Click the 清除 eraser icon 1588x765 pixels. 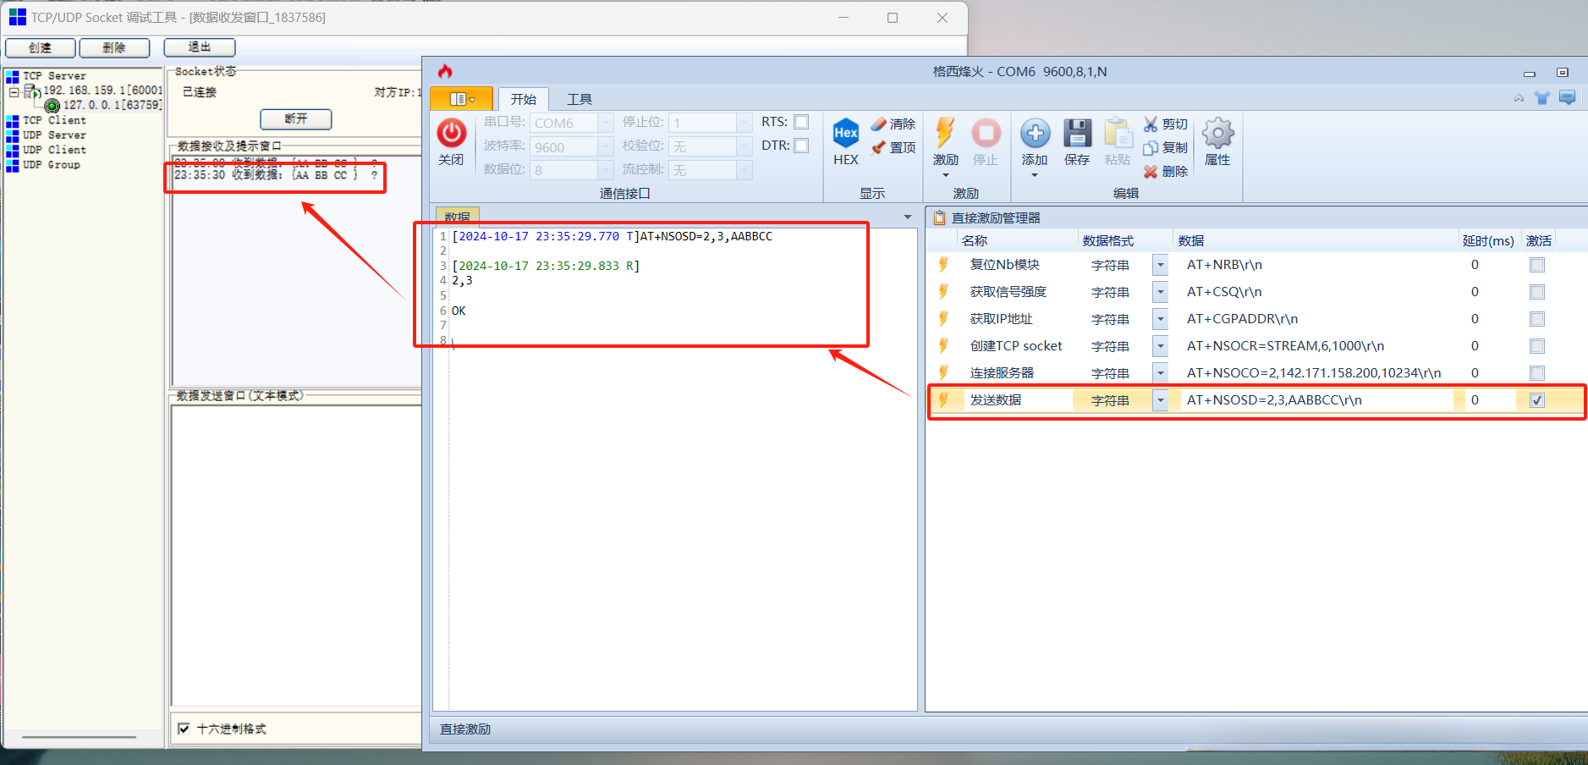coord(879,124)
